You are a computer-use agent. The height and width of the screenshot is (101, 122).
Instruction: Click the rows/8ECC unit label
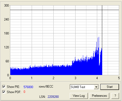46,87
